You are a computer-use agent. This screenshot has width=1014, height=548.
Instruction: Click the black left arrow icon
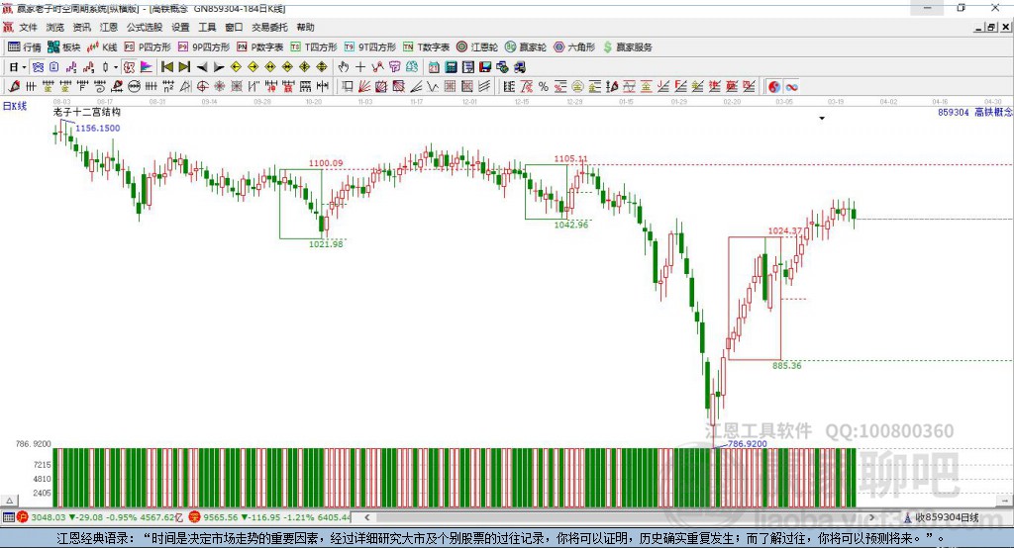tap(202, 67)
